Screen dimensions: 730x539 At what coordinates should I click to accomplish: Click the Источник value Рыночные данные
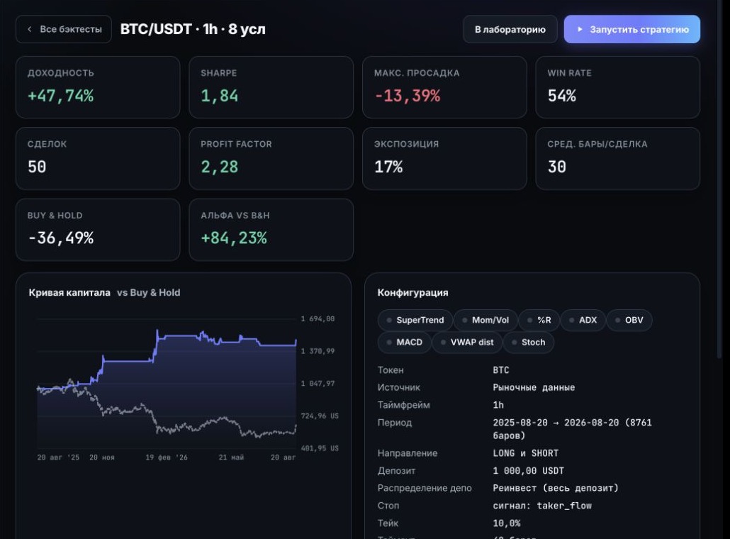click(534, 387)
